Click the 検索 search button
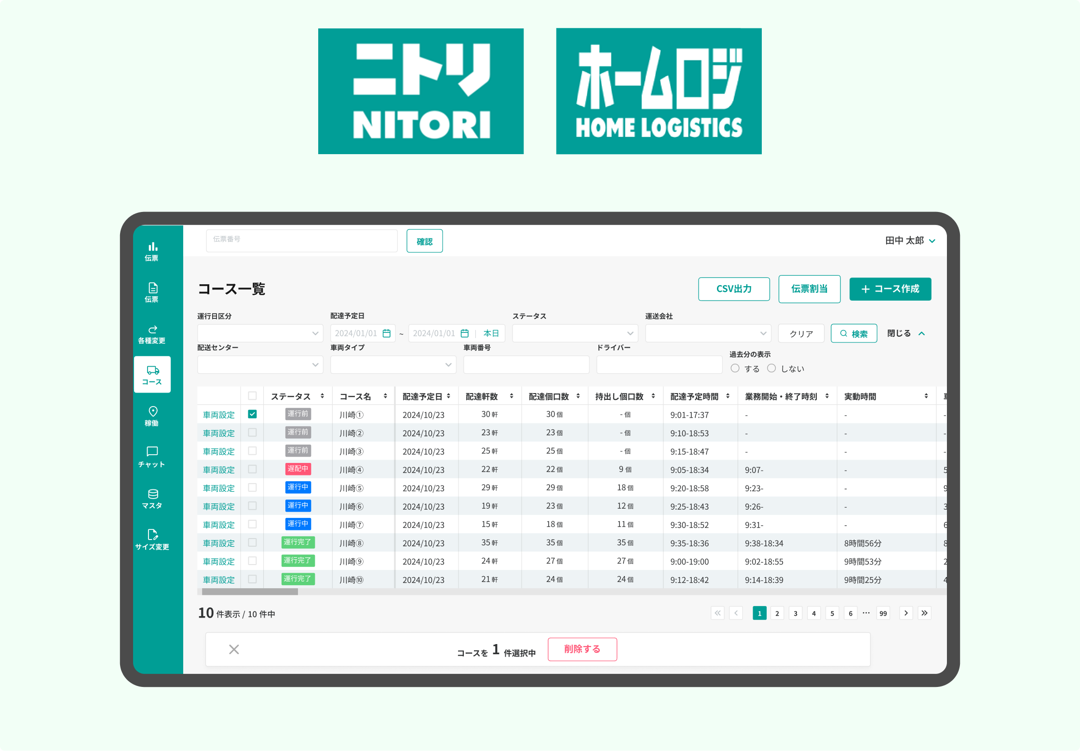 pyautogui.click(x=853, y=333)
